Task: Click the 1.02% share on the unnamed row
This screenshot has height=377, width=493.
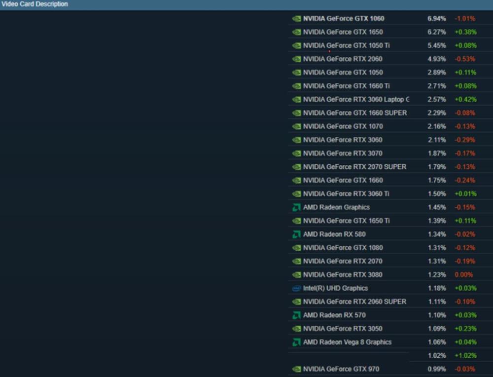Action: tap(437, 356)
